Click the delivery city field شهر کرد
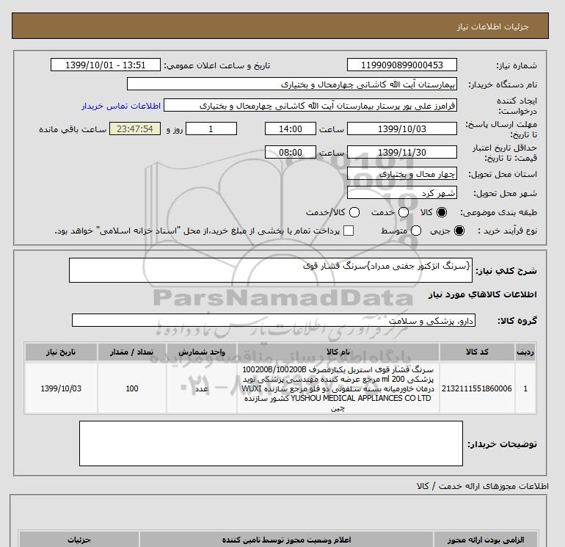 pos(402,193)
